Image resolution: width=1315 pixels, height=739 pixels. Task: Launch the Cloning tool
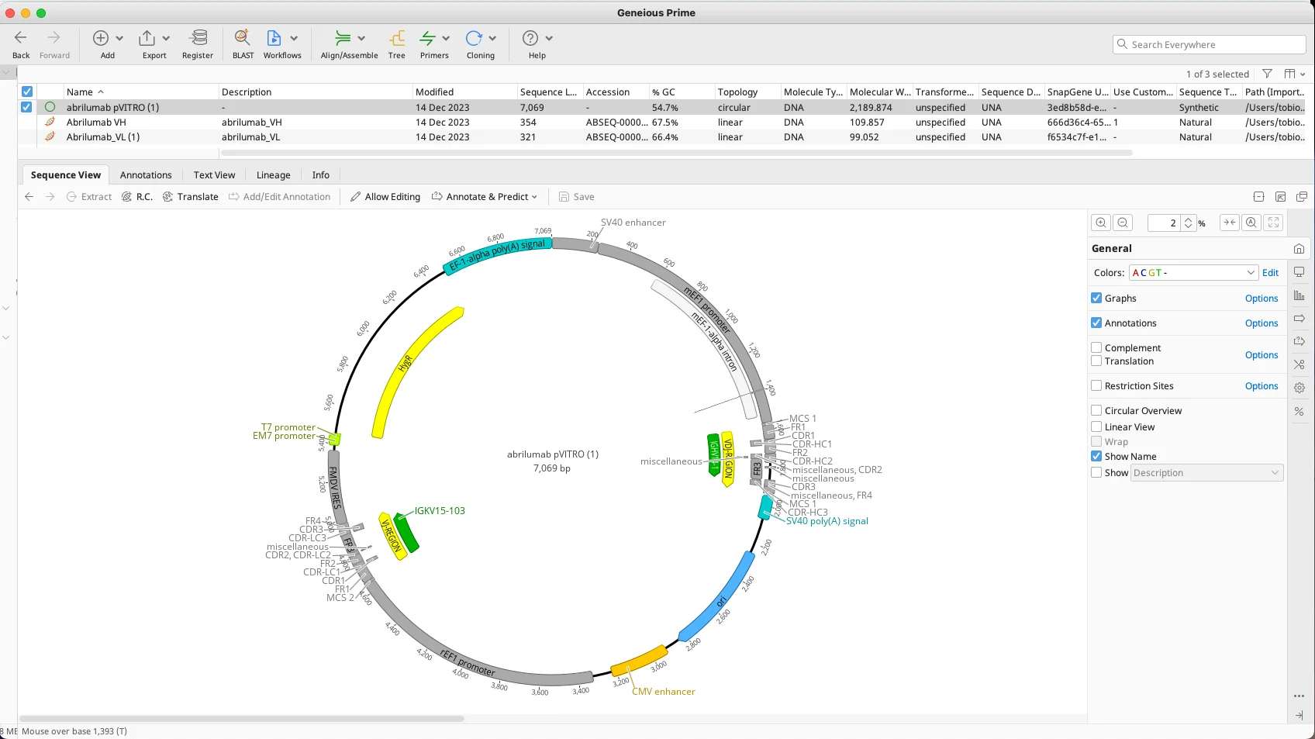475,44
